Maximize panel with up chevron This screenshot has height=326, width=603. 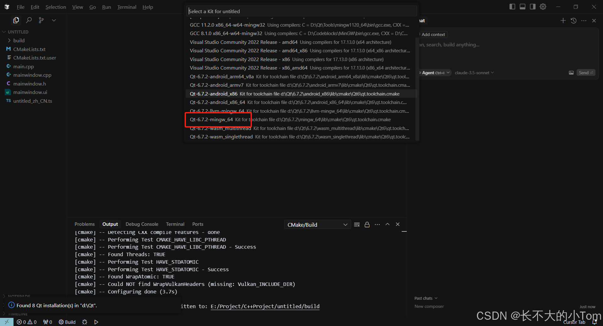tap(388, 224)
